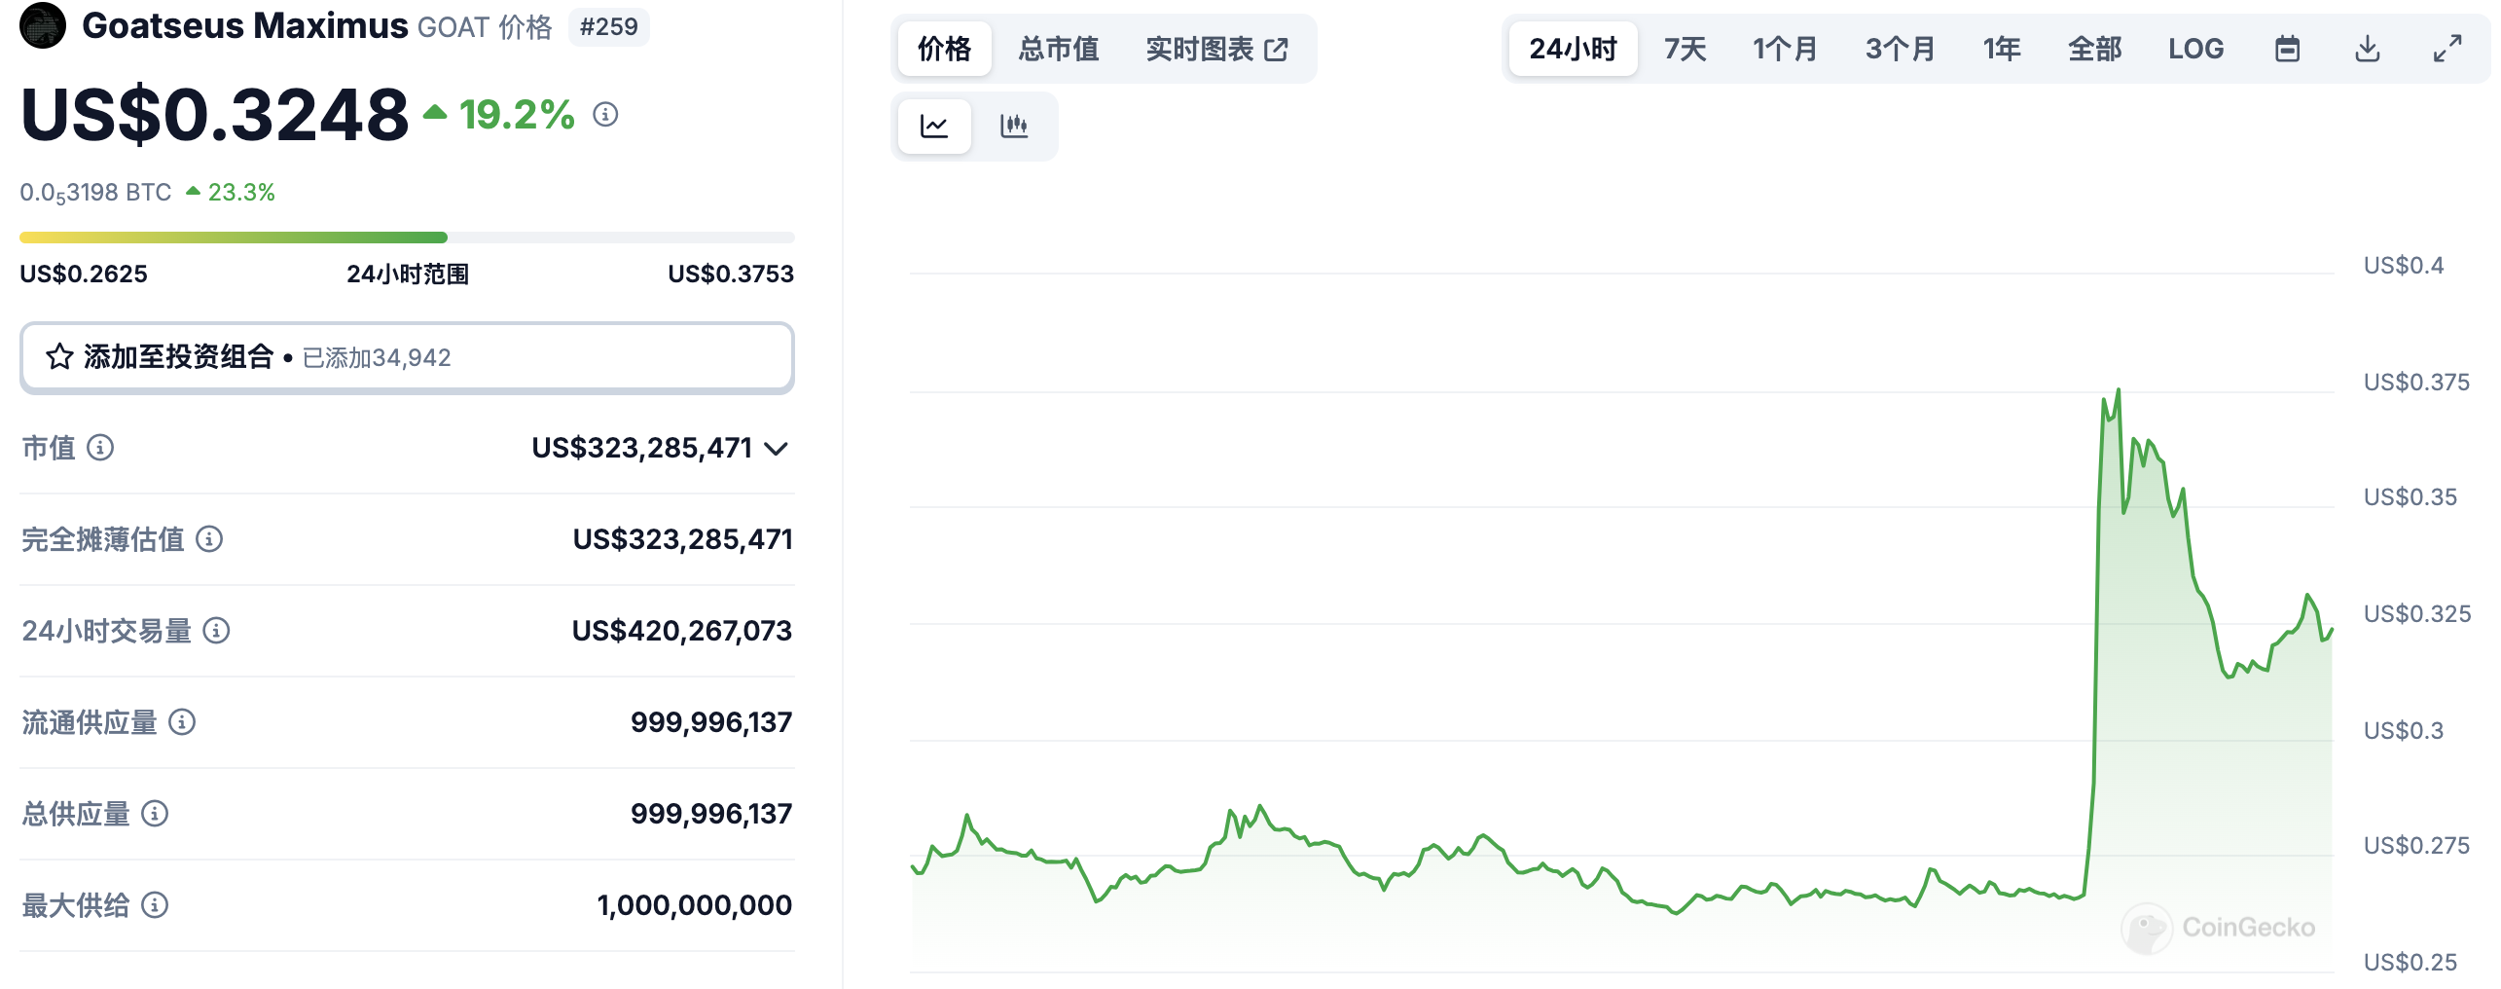Screen dimensions: 2501x989
Task: Click 添加至投资组合 button
Action: tap(407, 358)
